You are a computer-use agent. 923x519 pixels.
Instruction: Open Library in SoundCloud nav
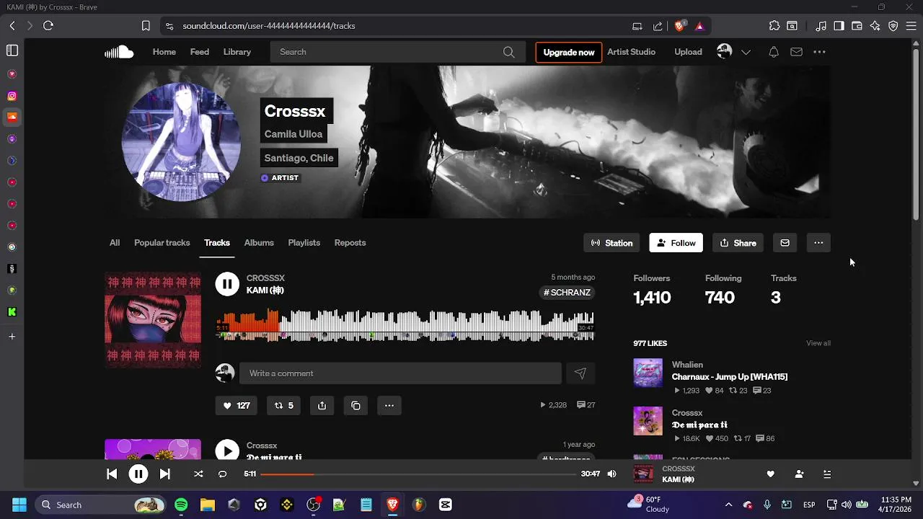237,52
